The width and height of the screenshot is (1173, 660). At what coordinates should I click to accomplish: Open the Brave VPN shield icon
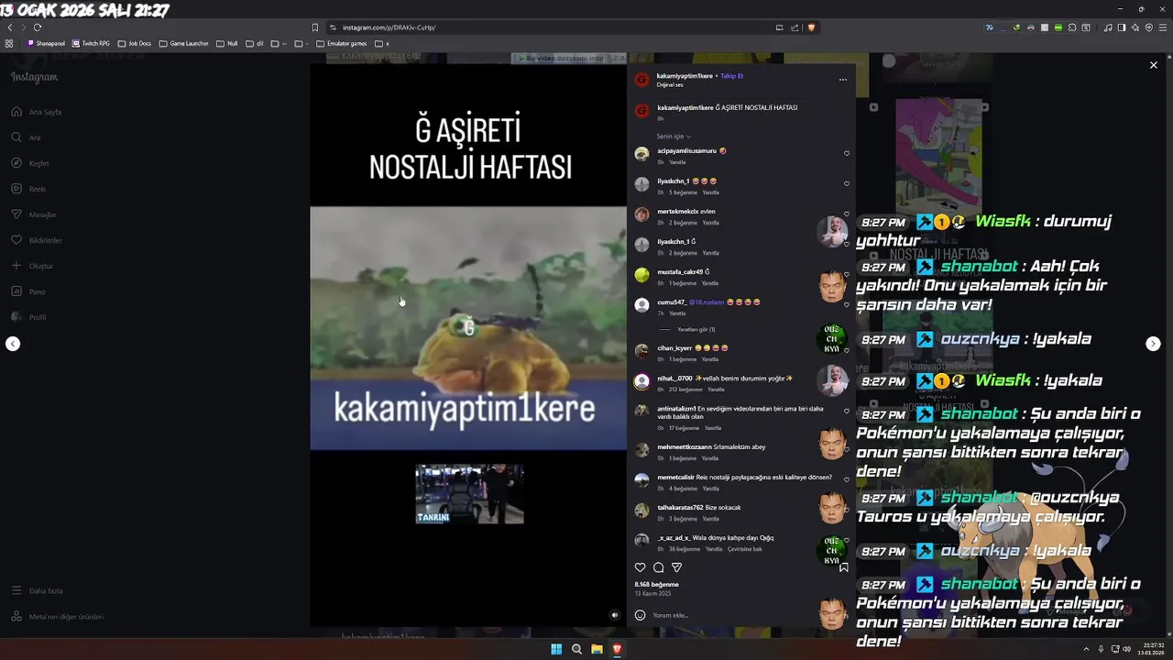(1149, 27)
